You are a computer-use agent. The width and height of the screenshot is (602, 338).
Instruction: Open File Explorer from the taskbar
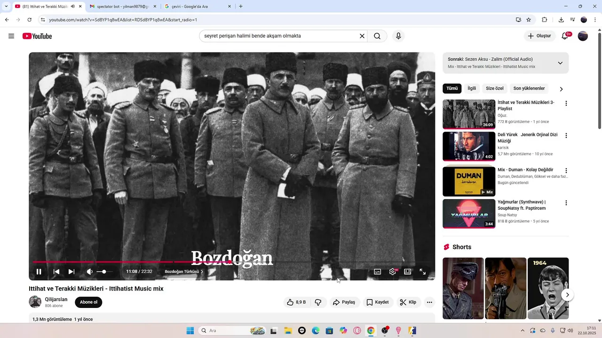288,330
